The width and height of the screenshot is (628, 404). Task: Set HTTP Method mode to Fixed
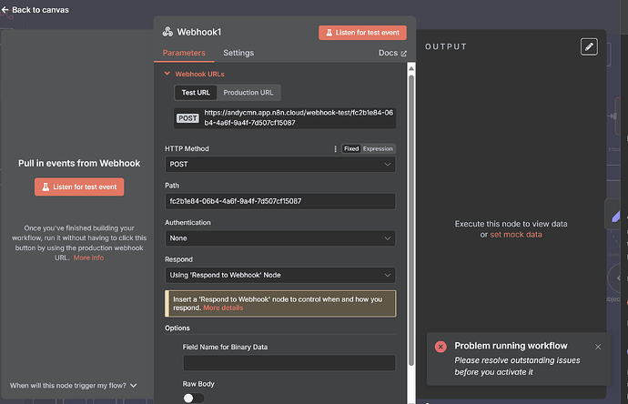point(351,148)
